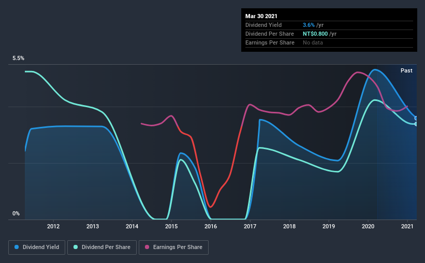Click the teal Dividend Per Share legend dot
The width and height of the screenshot is (425, 263).
tap(76, 247)
